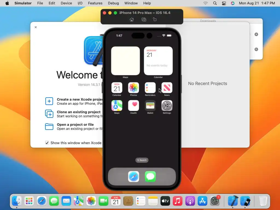Viewport: 280px width, 210px height.
Task: Click the cancel icon in Downloads window
Action: 256,34
